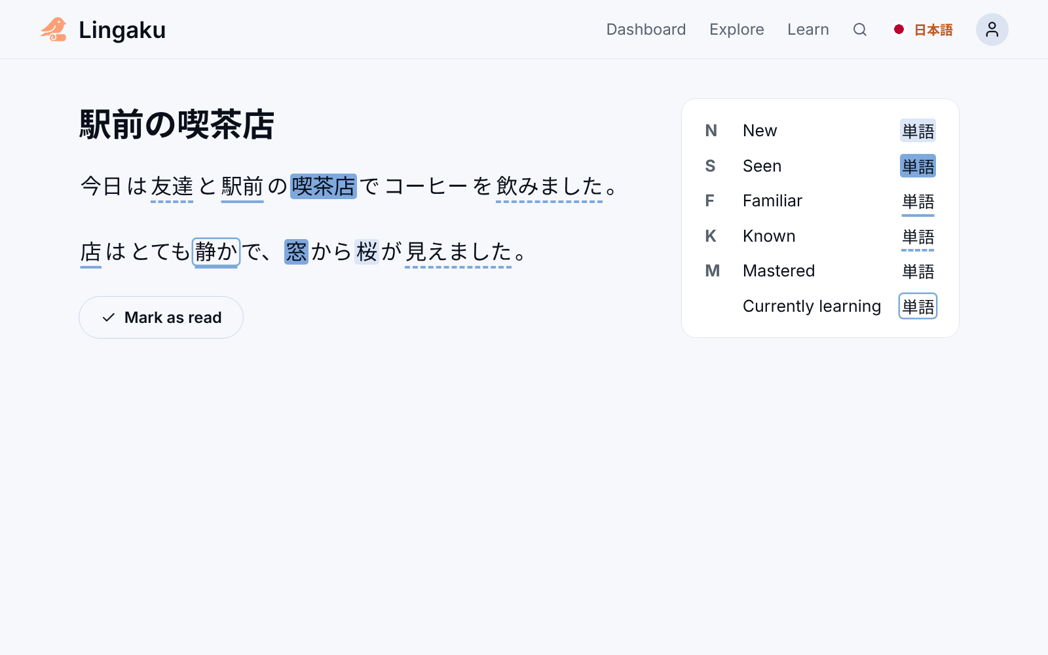Click the Seen legend row label
The width and height of the screenshot is (1048, 655).
coord(762,166)
